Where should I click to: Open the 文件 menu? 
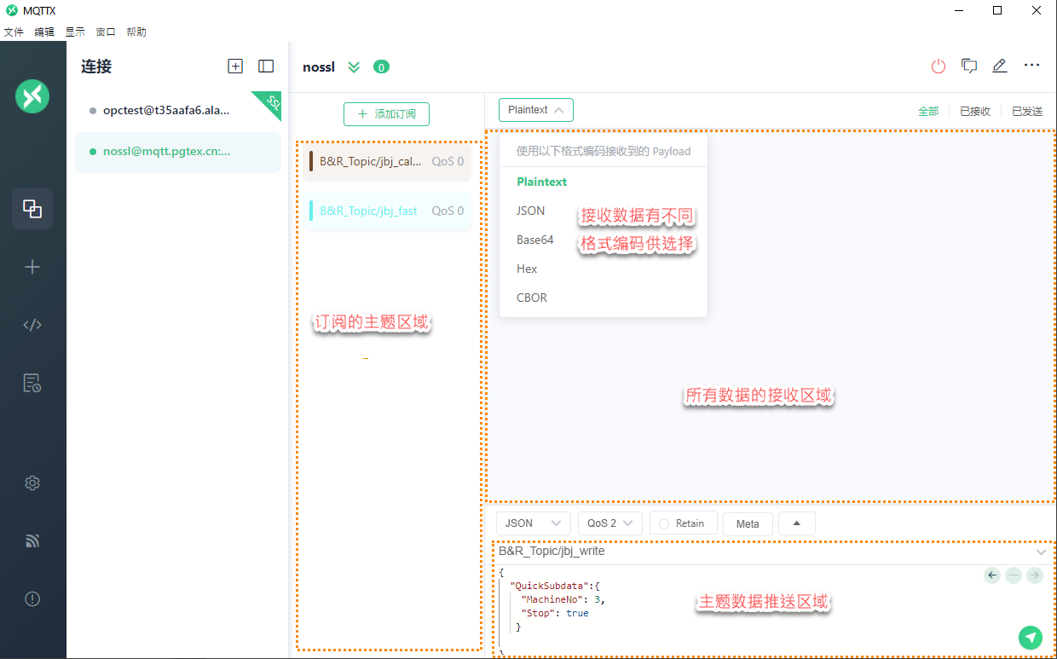point(14,32)
